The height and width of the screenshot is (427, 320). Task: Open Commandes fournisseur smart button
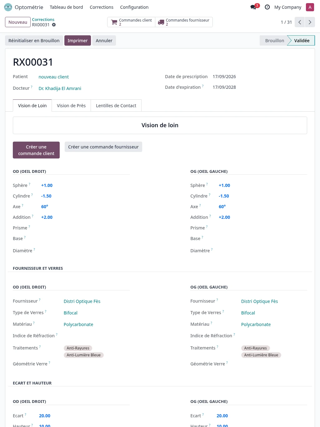[x=184, y=22]
